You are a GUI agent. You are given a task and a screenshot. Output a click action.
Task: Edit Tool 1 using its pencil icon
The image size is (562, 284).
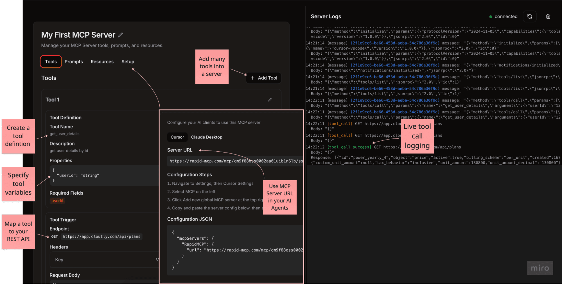[270, 100]
